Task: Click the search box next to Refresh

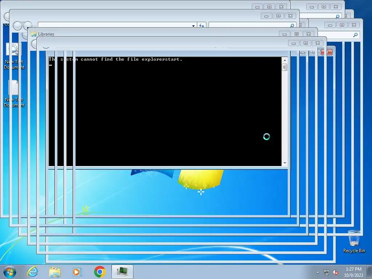Action: click(252, 25)
